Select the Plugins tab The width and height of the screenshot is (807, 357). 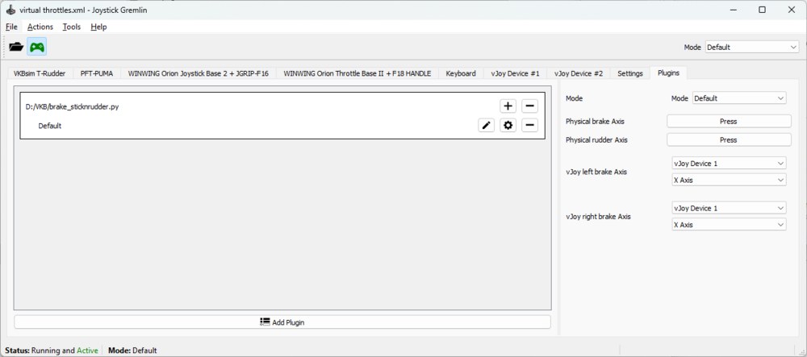click(668, 73)
